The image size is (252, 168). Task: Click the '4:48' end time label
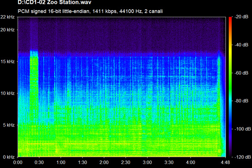click(x=225, y=163)
